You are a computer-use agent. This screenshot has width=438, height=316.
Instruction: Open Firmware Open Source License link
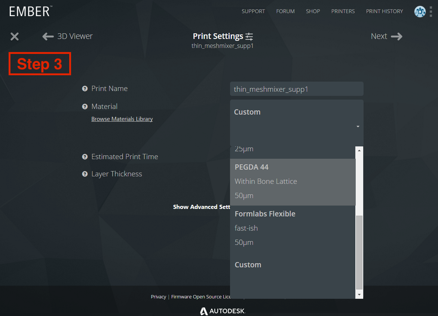[201, 297]
